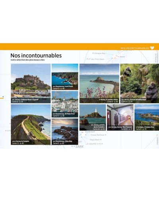159x206 pixels.
Task: Click reference "Carte H2 - p. 31"
Action: 126,129
